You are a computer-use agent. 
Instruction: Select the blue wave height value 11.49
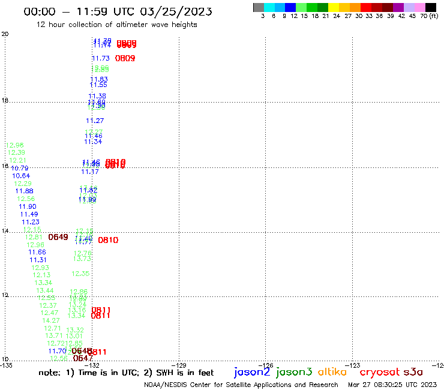tap(29, 214)
